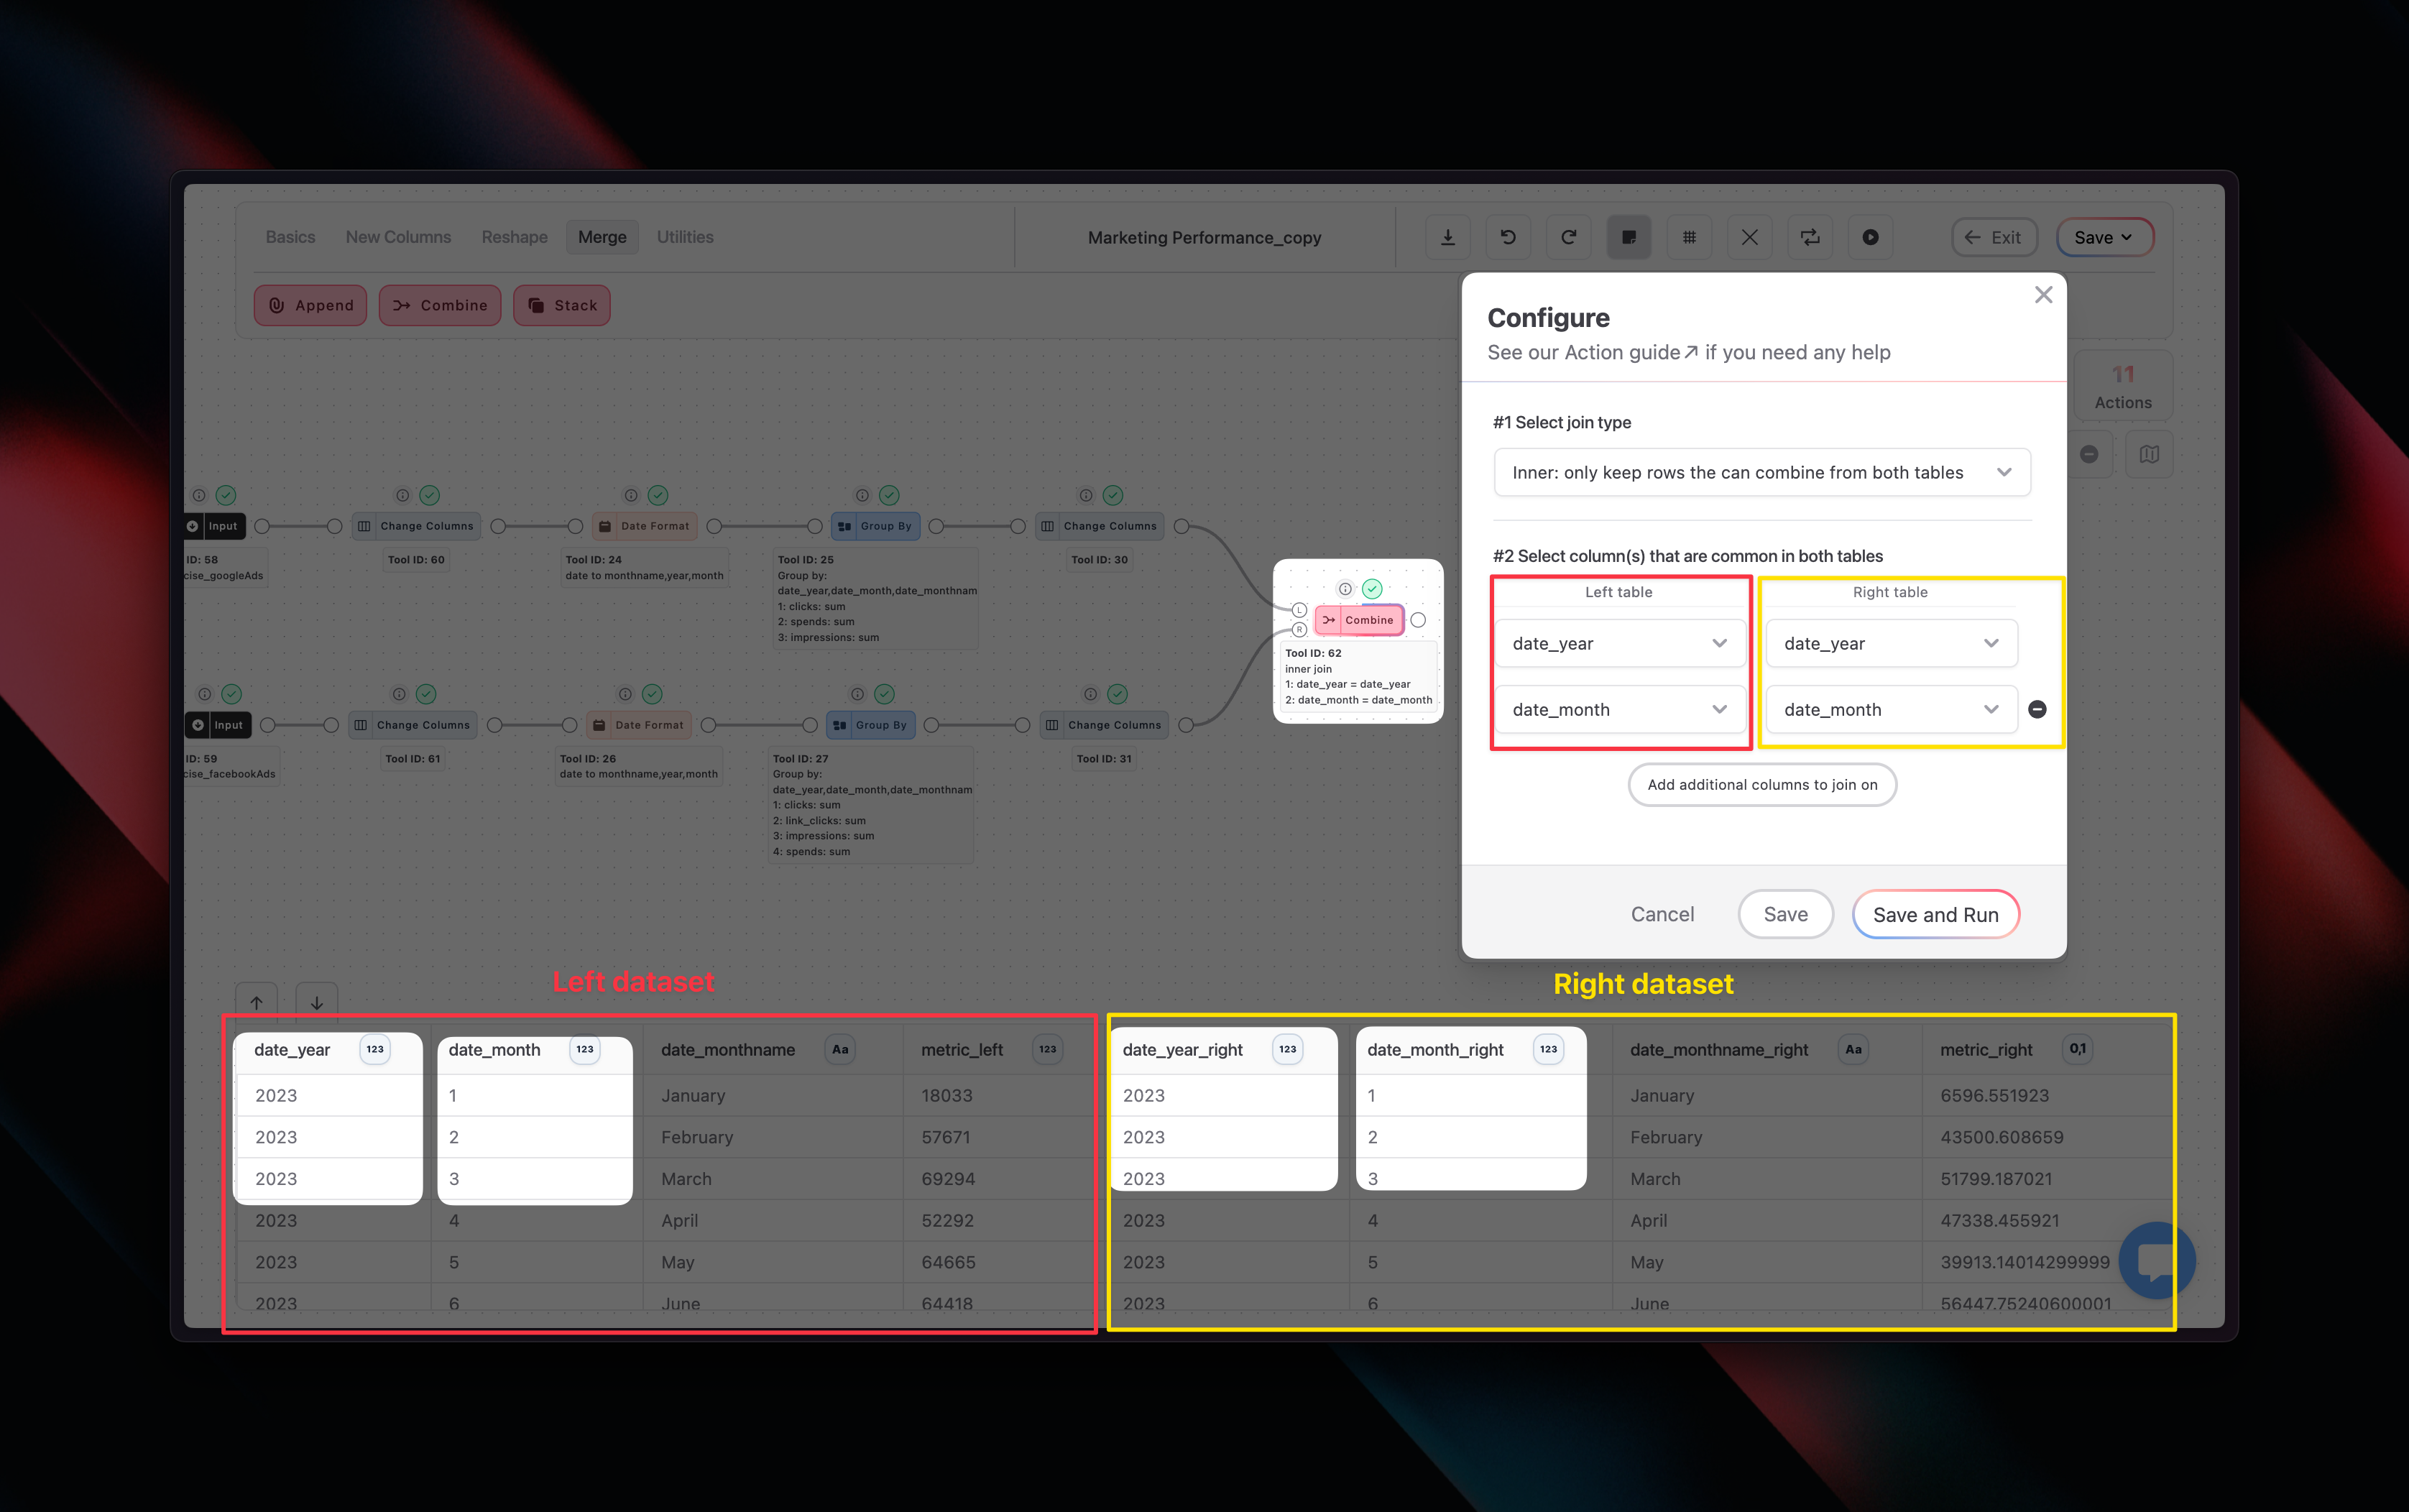Add a Combine action from the toolbar
This screenshot has height=1512, width=2409.
(x=440, y=305)
